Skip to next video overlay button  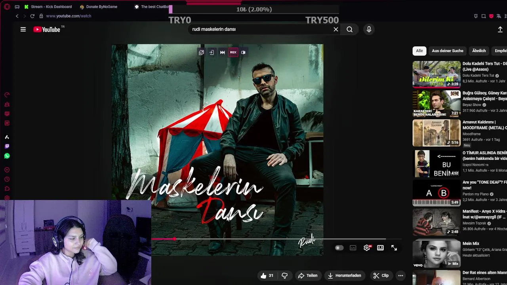click(x=223, y=52)
